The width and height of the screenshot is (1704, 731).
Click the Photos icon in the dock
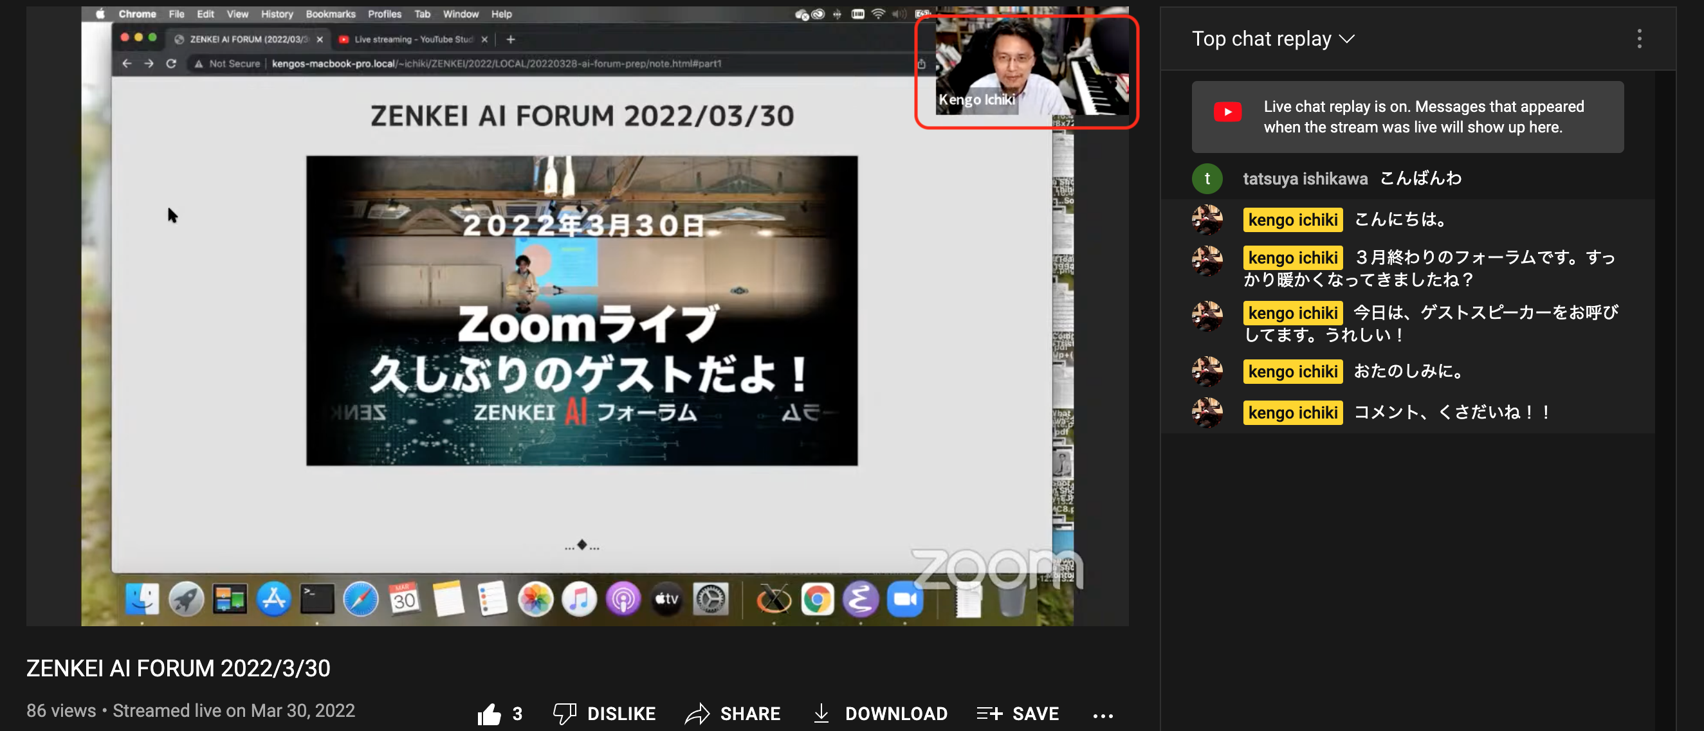click(535, 599)
